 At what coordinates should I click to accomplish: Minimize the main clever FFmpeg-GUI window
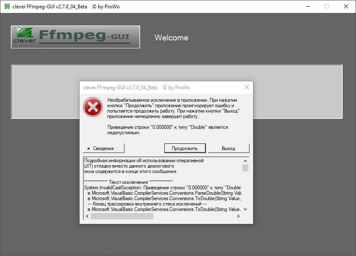point(308,6)
